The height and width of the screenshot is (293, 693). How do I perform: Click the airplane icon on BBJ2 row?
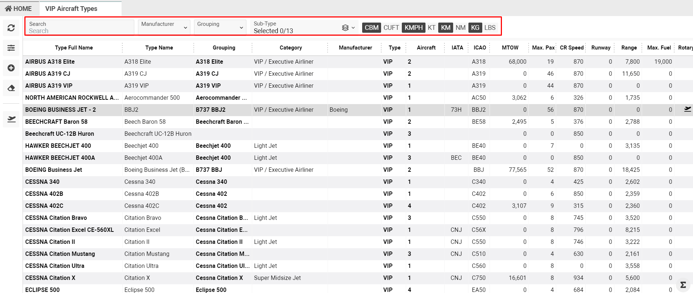(x=687, y=109)
